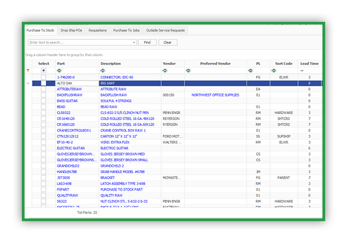Check the box for JST3000 row
The width and height of the screenshot is (347, 243).
(44, 177)
